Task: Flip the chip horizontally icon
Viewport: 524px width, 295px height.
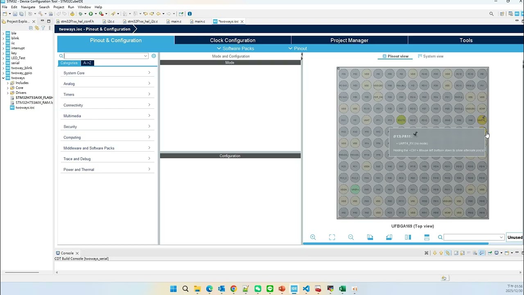Action: pyautogui.click(x=408, y=237)
